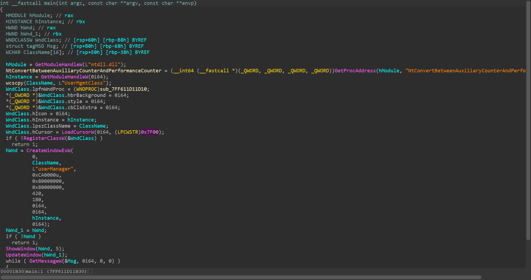Click the highlighted 0x7F00 constant
Viewport: 531px width, 280px height.
coord(150,132)
